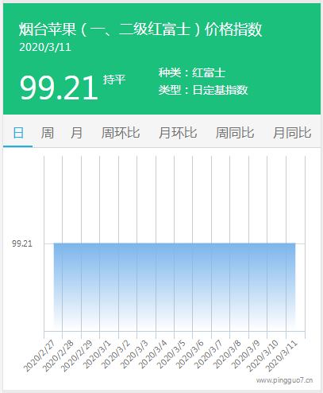Select the 日 (daily) tab
The width and height of the screenshot is (323, 393).
click(x=18, y=133)
